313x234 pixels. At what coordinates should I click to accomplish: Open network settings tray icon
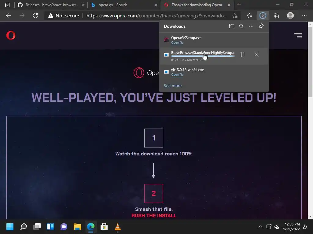tap(269, 227)
